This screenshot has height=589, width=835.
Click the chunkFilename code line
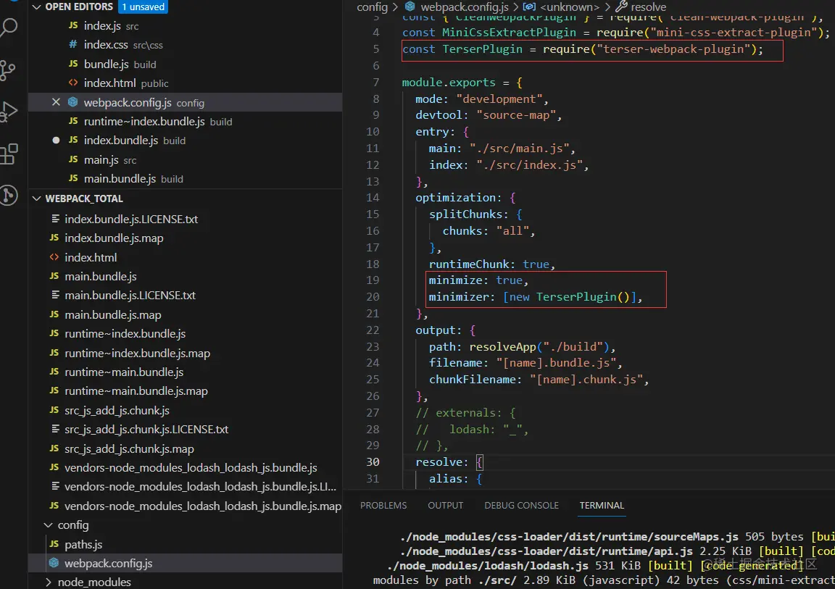(539, 380)
